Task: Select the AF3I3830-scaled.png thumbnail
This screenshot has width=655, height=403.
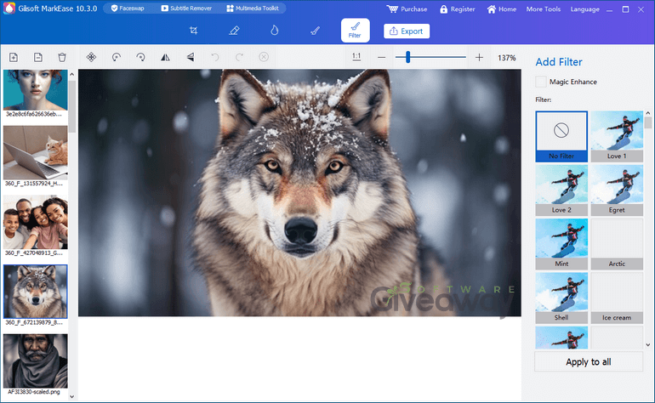Action: (36, 360)
